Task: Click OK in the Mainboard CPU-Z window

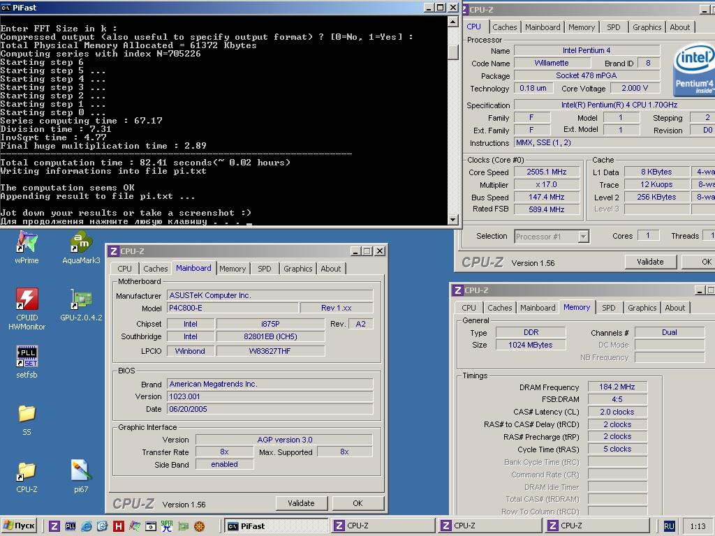Action: (x=358, y=503)
